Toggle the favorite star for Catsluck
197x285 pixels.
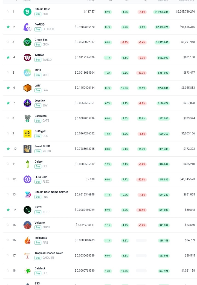coord(8,270)
